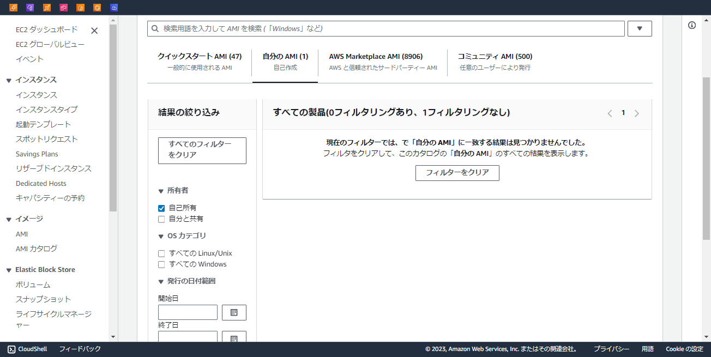Open EC2 ダッシュボード in sidebar
The image size is (711, 357).
click(x=47, y=29)
